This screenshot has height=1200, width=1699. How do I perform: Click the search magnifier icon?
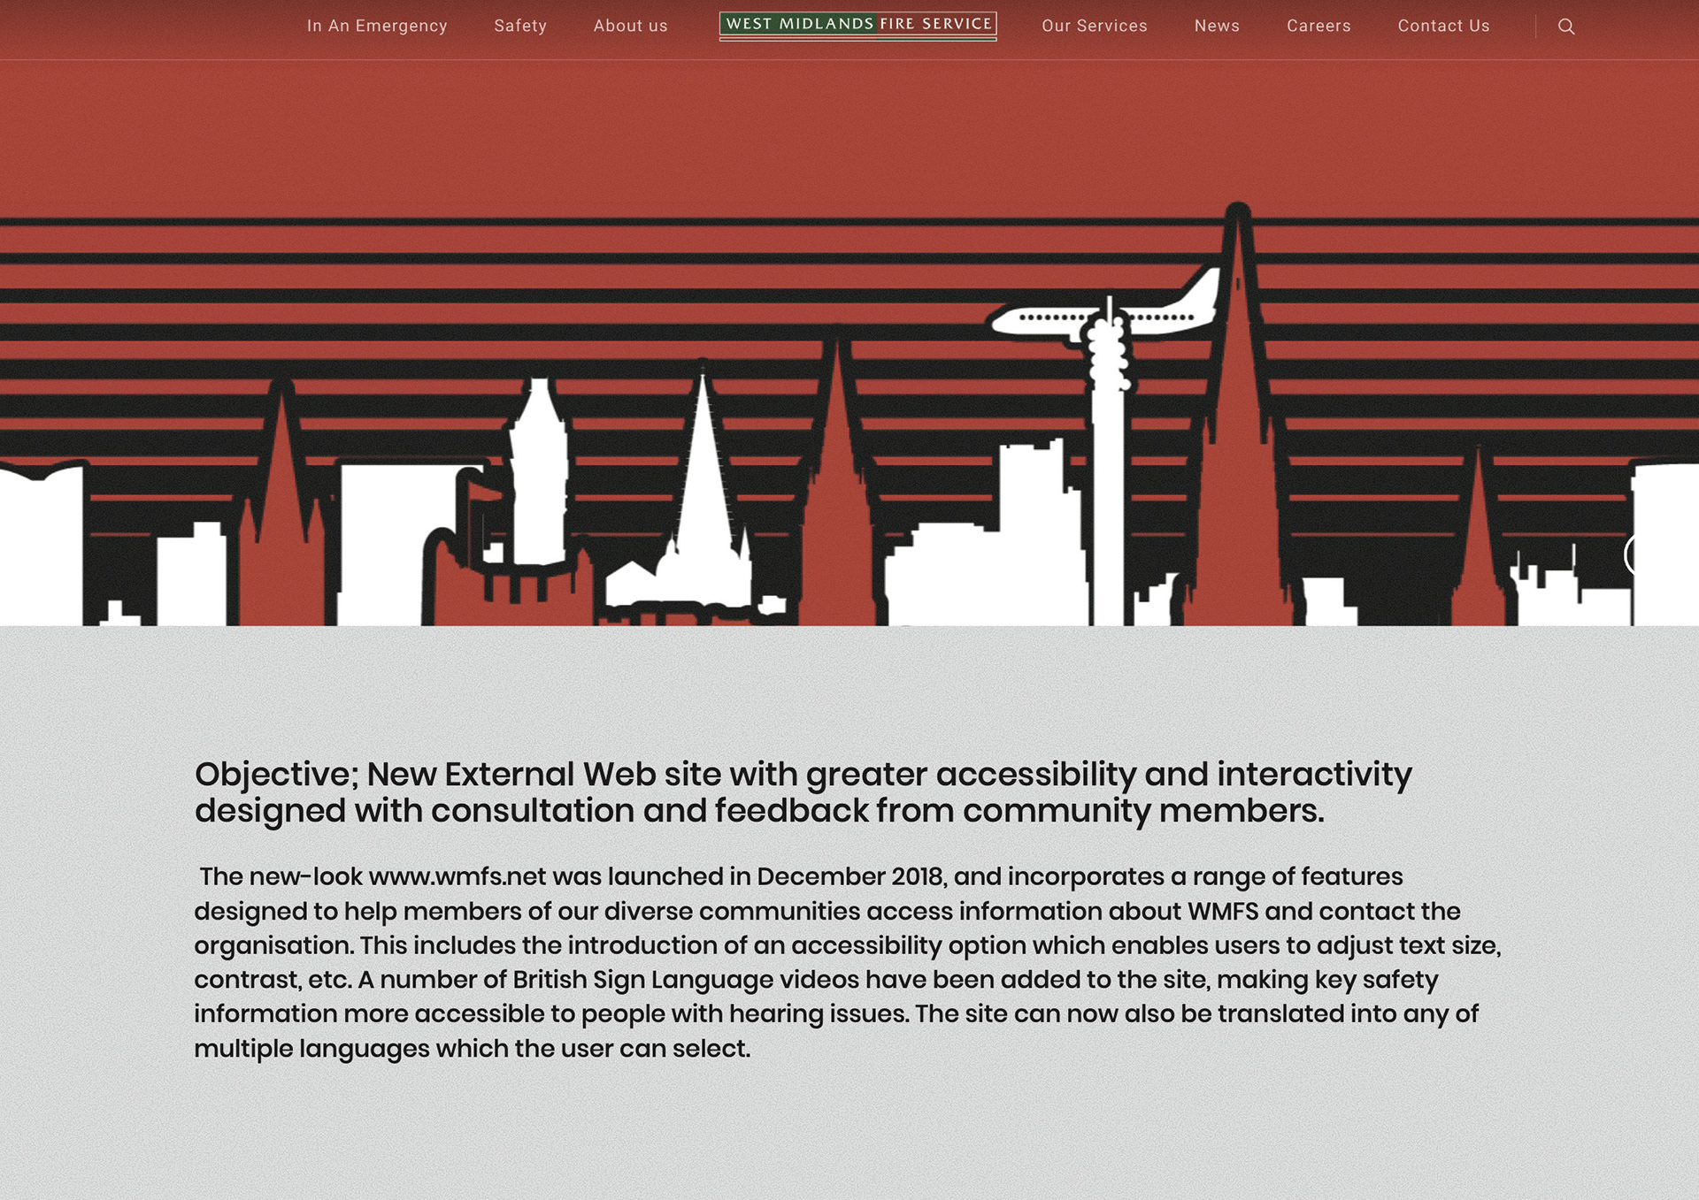click(x=1565, y=27)
